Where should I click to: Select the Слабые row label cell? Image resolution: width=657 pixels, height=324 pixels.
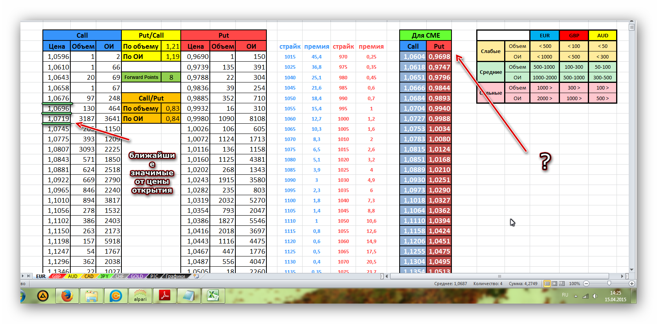[x=491, y=51]
